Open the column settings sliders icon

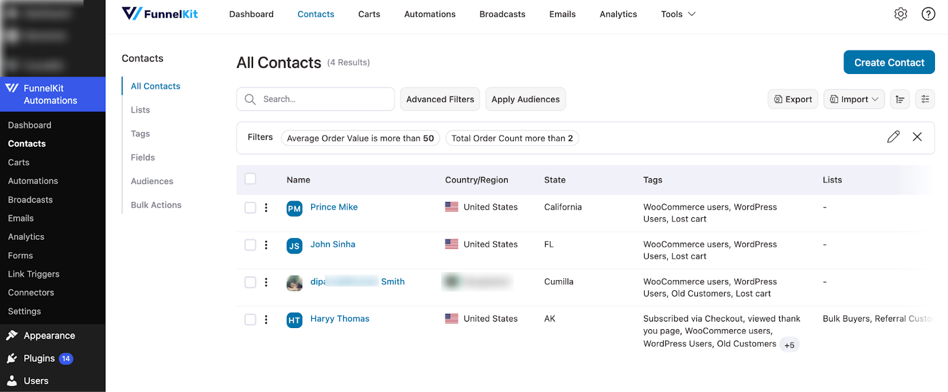click(925, 99)
